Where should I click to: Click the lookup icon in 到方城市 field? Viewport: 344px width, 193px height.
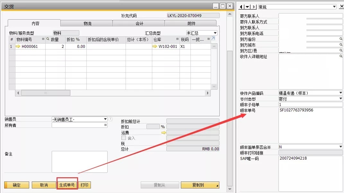click(x=341, y=45)
